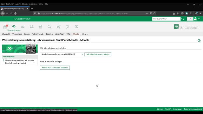Screen dimensions: 203x114
Task: Open Impressum footer link
Action: coord(178,109)
